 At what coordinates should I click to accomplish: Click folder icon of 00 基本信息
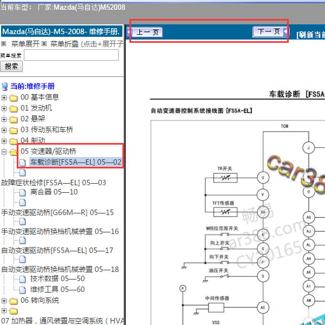[x=14, y=97]
